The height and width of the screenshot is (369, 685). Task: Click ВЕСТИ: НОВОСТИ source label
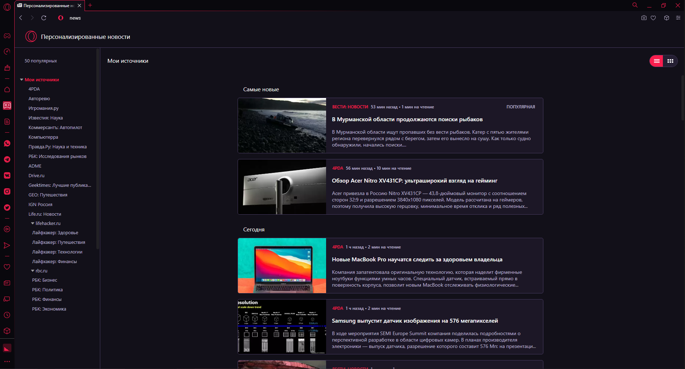click(x=350, y=107)
